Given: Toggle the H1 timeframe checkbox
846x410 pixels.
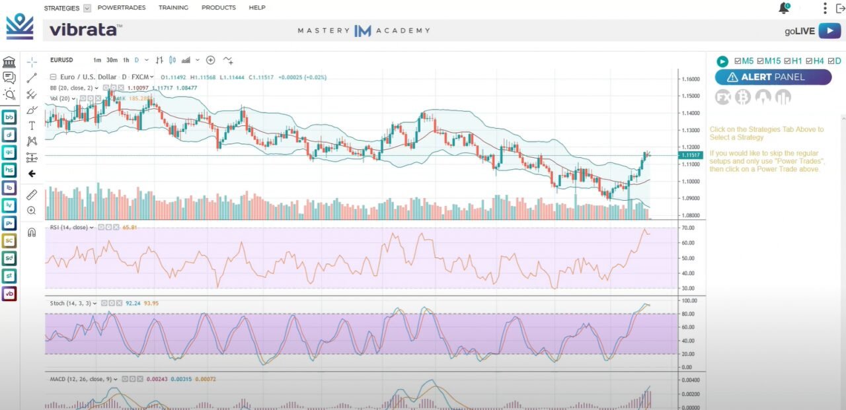Looking at the screenshot, I should tap(787, 61).
